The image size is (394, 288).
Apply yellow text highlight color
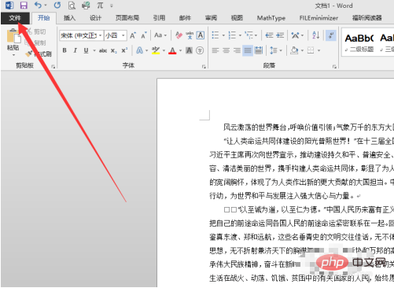(156, 50)
